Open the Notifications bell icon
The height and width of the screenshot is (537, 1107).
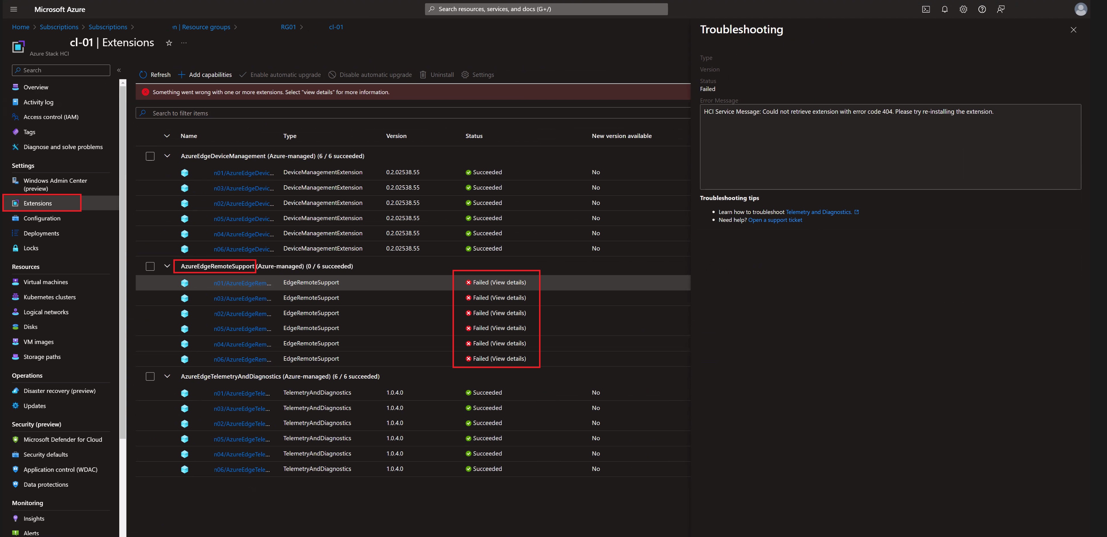(x=944, y=9)
